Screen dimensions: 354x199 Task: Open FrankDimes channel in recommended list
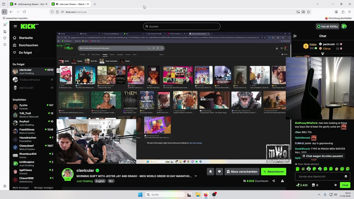(33, 131)
